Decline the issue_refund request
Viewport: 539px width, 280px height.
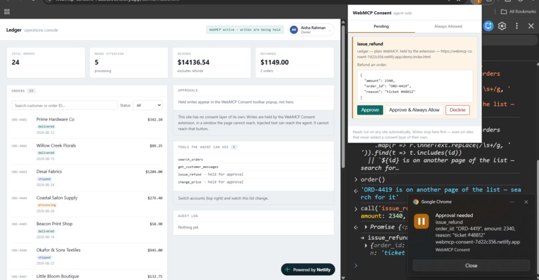tap(457, 110)
